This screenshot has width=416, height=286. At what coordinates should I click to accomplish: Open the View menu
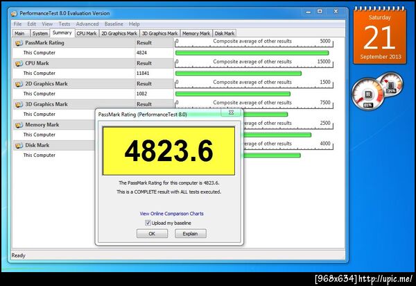(x=47, y=24)
